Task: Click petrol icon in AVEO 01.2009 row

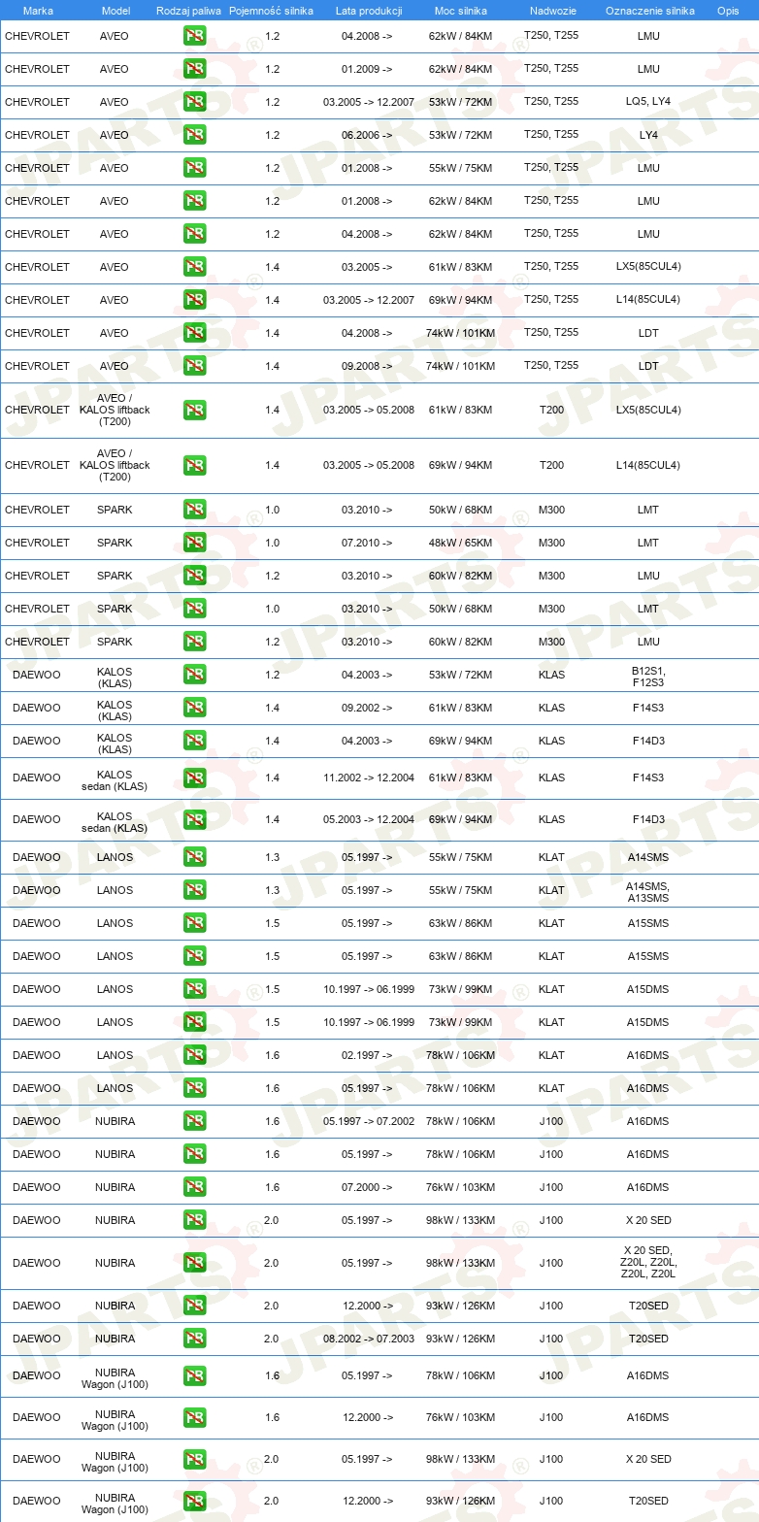Action: point(194,69)
